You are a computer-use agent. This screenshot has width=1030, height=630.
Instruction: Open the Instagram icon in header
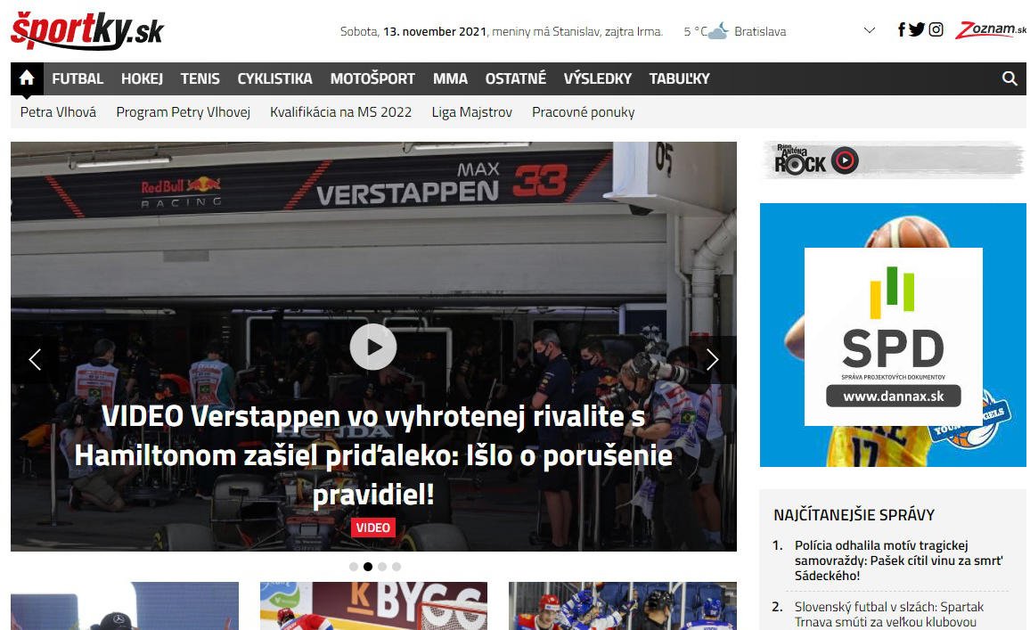pos(936,29)
